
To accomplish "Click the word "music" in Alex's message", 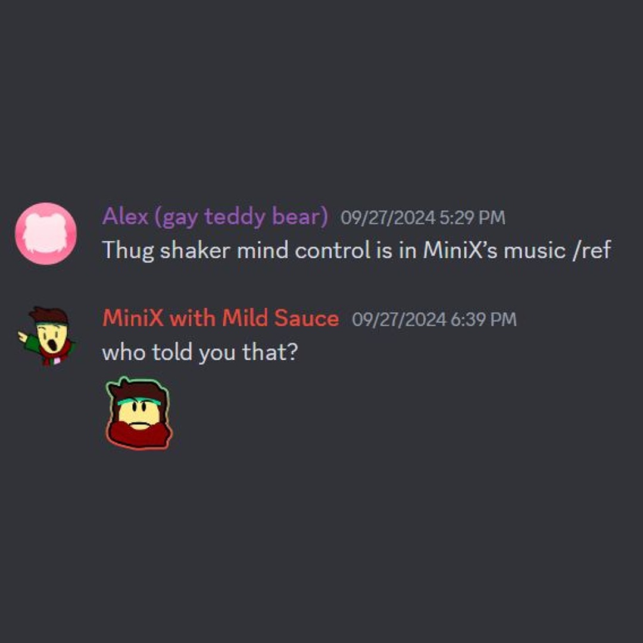I will [x=535, y=251].
